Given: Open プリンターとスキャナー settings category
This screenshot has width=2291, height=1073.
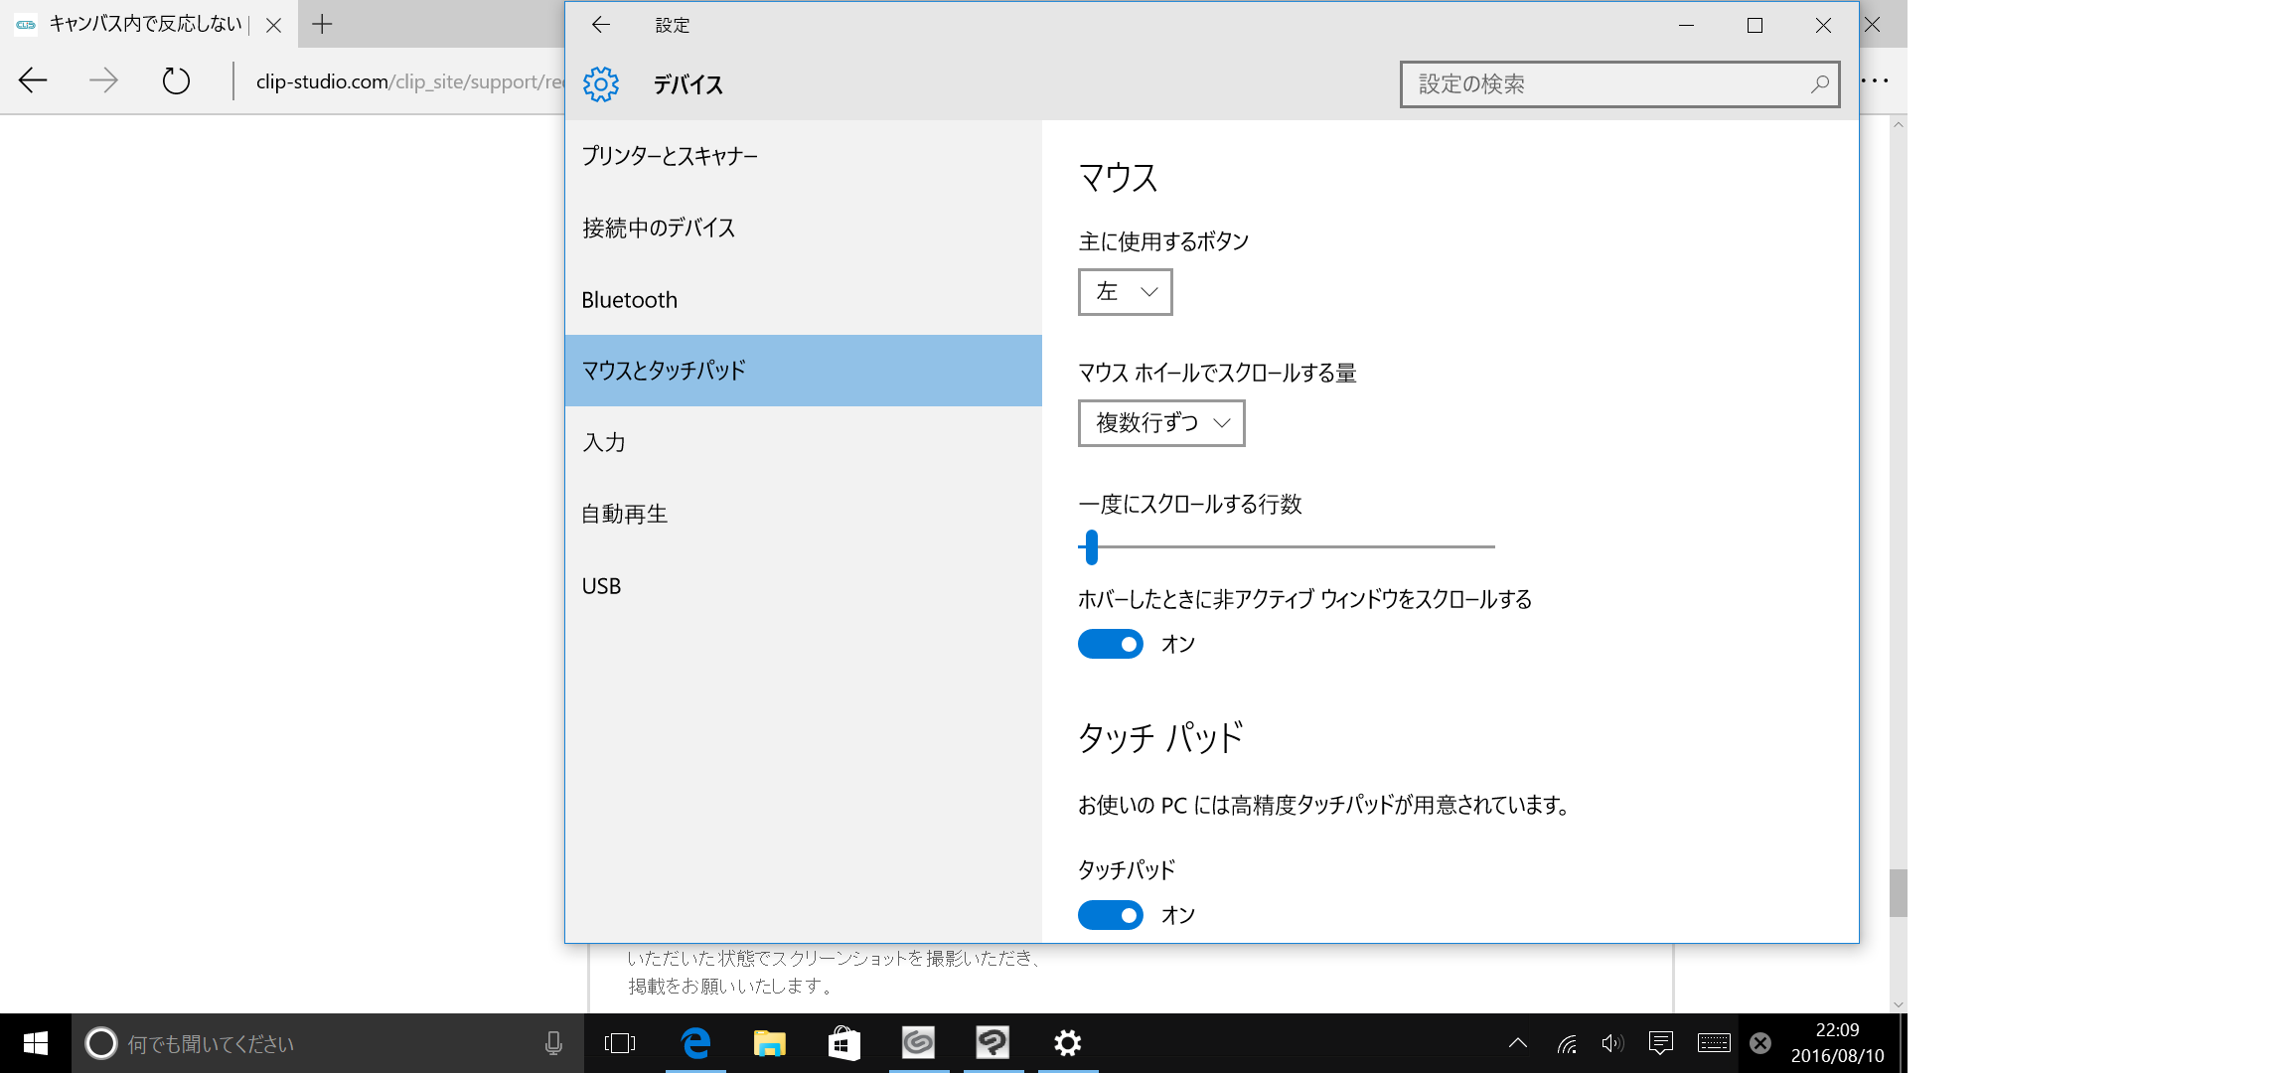Looking at the screenshot, I should pos(670,156).
